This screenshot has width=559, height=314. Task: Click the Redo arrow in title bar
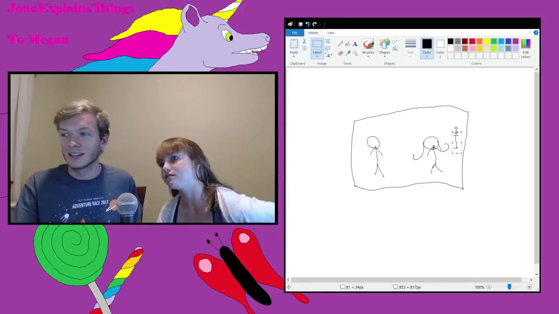314,24
